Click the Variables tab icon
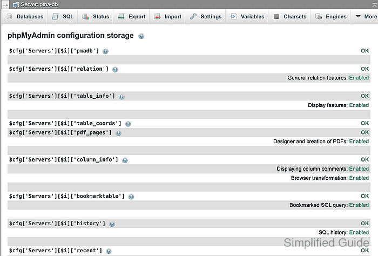The image size is (378, 256). point(233,17)
